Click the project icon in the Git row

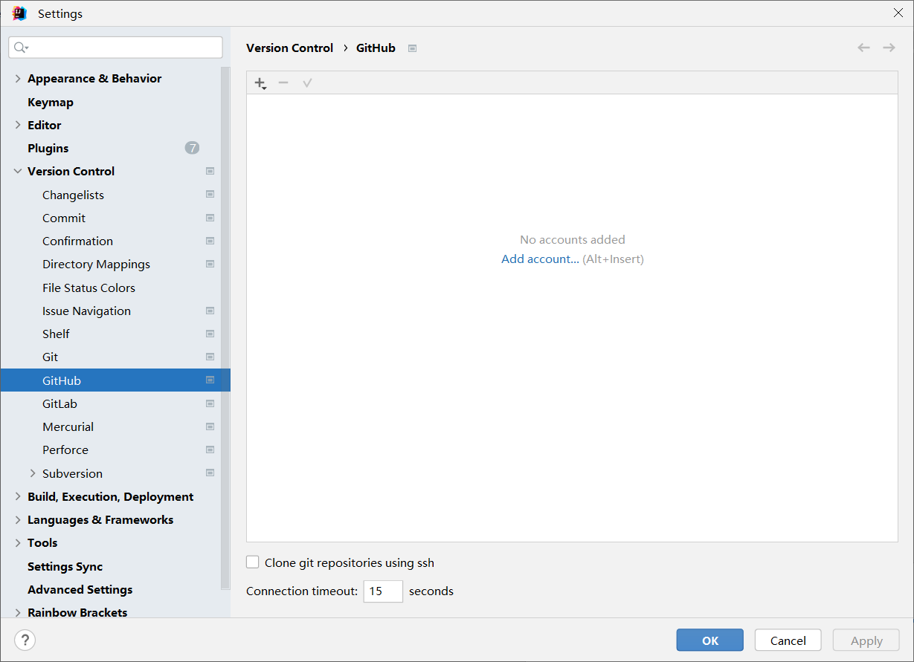coord(210,357)
